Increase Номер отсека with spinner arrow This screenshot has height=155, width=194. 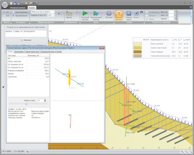(45, 100)
